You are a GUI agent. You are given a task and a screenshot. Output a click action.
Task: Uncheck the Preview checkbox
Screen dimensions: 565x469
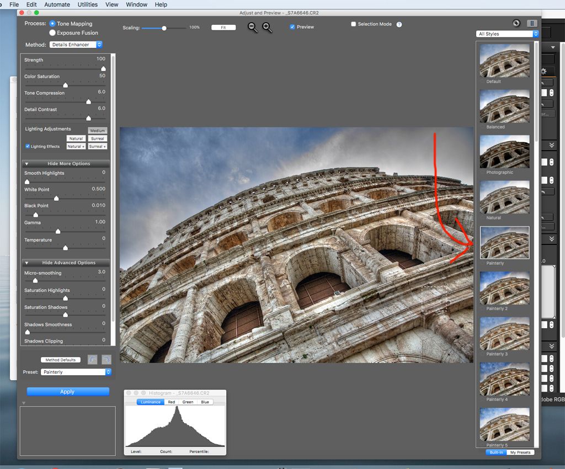click(x=292, y=26)
